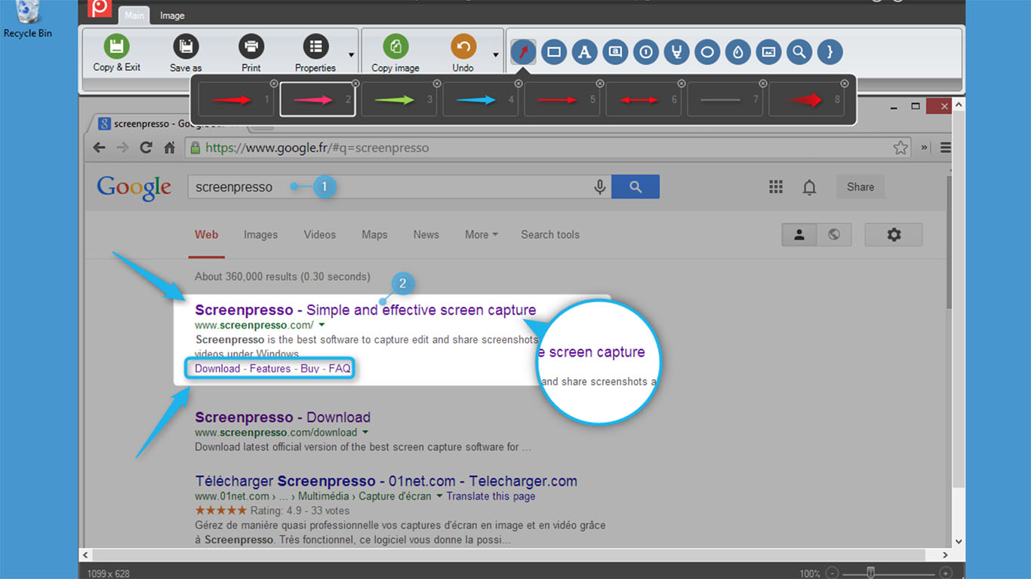Click the Save as icon
The height and width of the screenshot is (579, 1031).
pyautogui.click(x=186, y=47)
